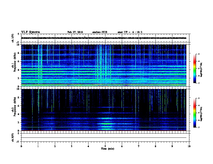Click the ch.2 "Frequency (kHz)" axis label

click(15, 107)
